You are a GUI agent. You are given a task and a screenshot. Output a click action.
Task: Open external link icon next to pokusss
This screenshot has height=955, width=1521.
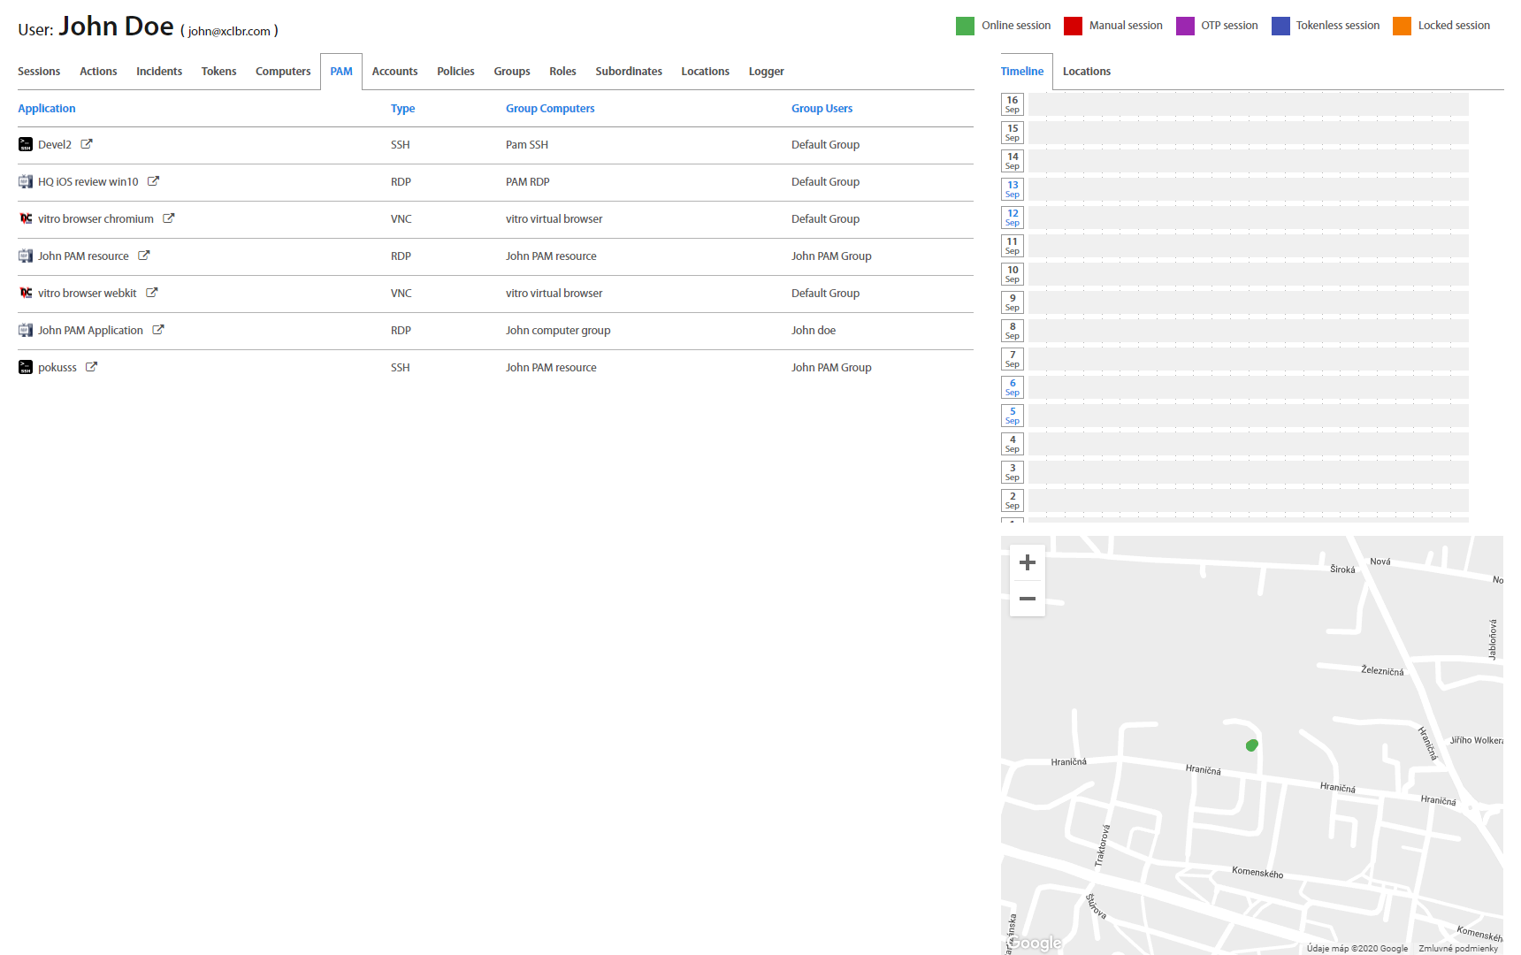(91, 367)
